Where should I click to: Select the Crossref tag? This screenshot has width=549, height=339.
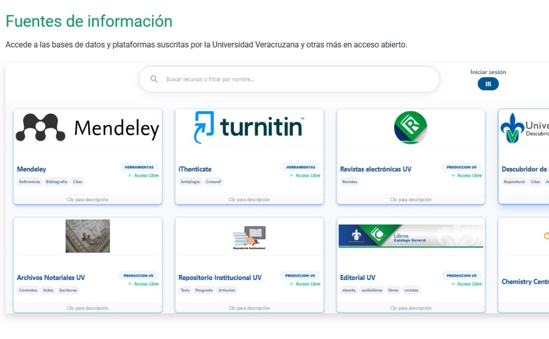click(x=213, y=182)
